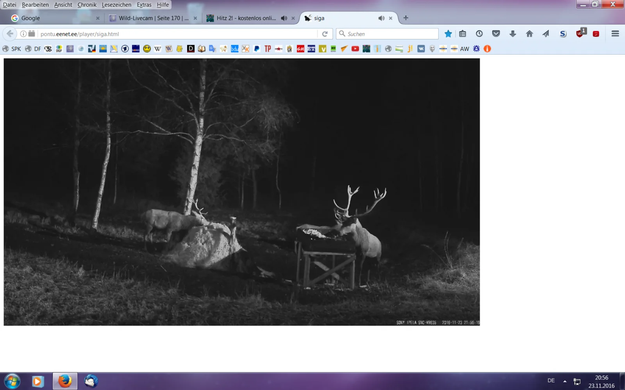Reload the page with the refresh icon
625x390 pixels.
tap(325, 34)
